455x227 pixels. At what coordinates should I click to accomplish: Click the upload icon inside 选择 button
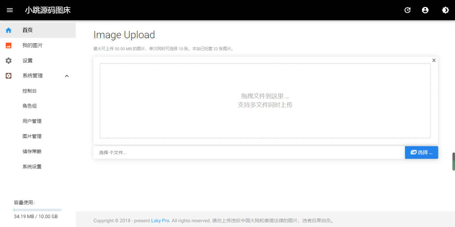[x=414, y=152]
